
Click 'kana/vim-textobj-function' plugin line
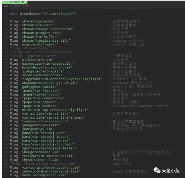click(x=42, y=144)
